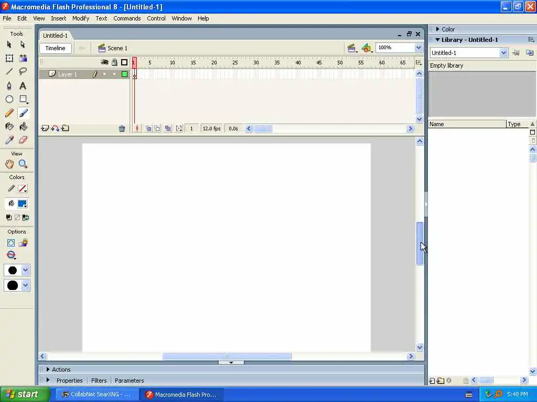Open the Untitled-1 library document dropdown
537x402 pixels.
click(x=503, y=53)
